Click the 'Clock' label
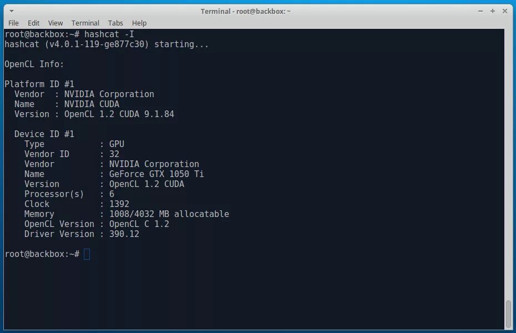Screen dimensions: 516x333 point(37,204)
